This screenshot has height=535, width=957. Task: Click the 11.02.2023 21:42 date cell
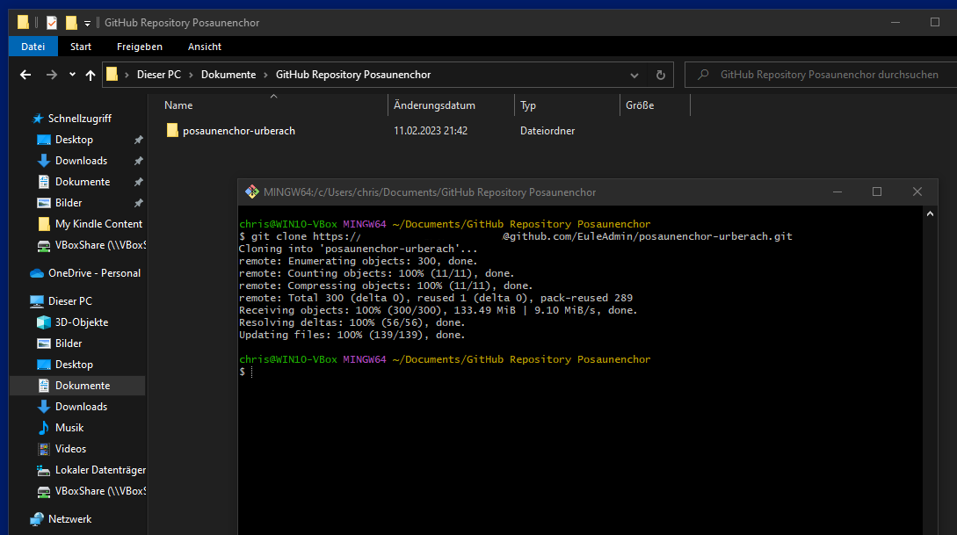point(431,131)
